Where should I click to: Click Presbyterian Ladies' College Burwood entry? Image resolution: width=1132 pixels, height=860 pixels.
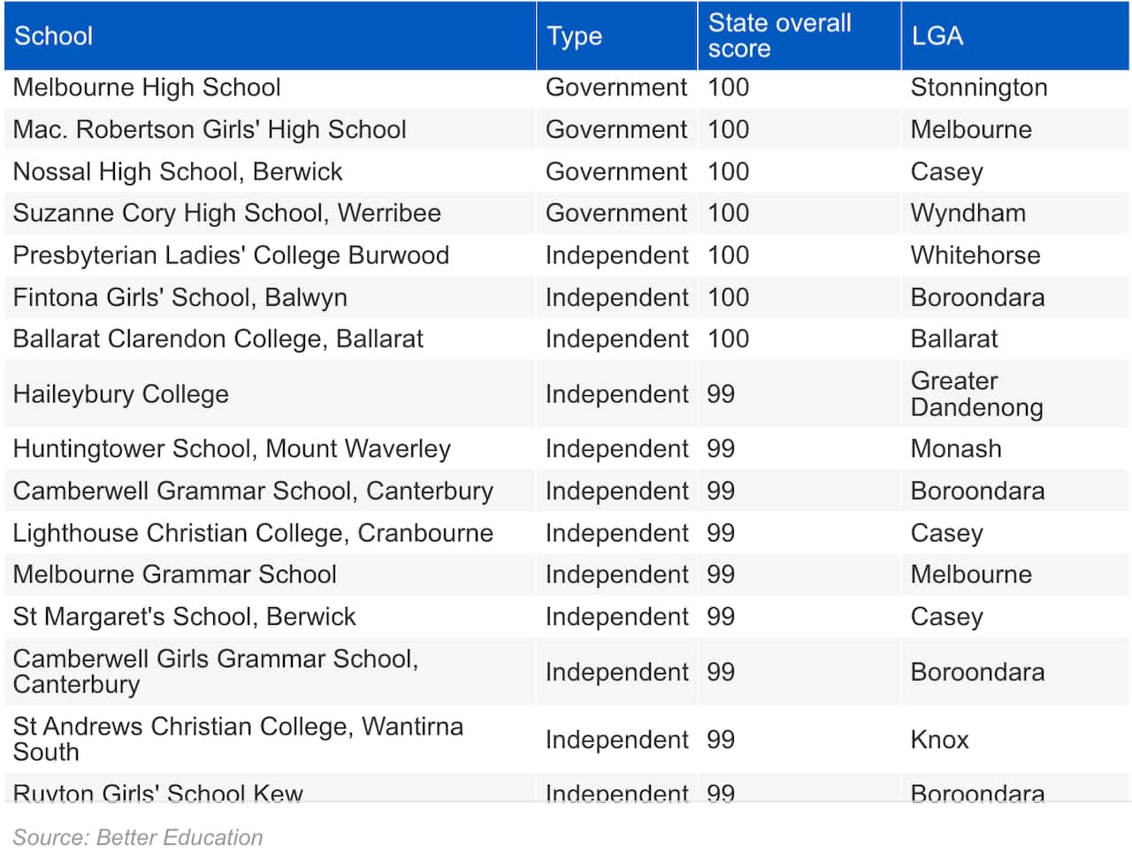pyautogui.click(x=231, y=255)
